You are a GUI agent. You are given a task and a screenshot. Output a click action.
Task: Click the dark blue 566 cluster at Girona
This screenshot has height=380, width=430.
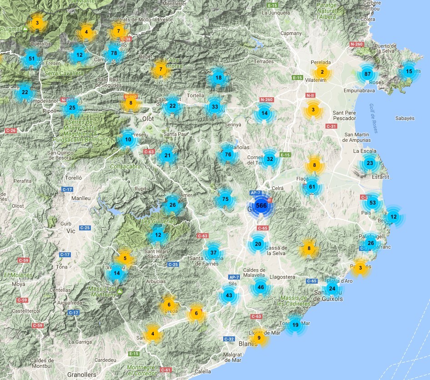point(261,205)
